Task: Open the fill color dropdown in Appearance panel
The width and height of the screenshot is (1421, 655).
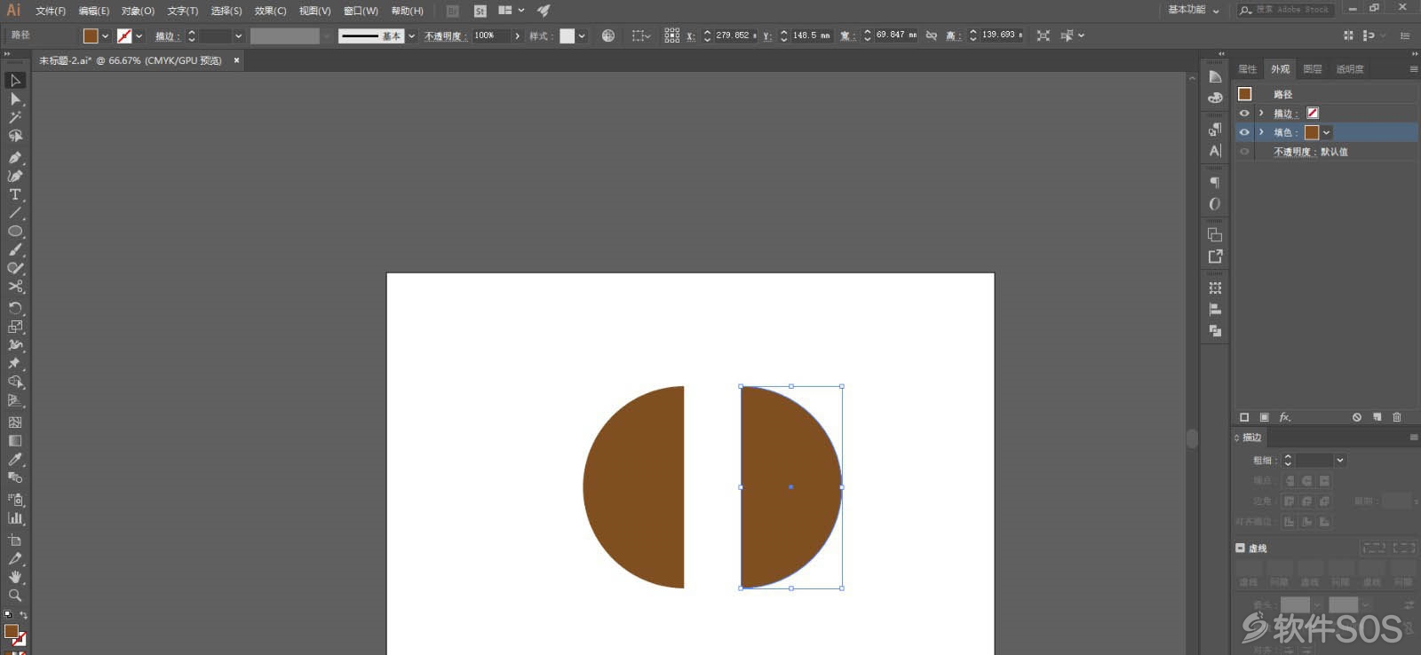Action: click(1327, 133)
